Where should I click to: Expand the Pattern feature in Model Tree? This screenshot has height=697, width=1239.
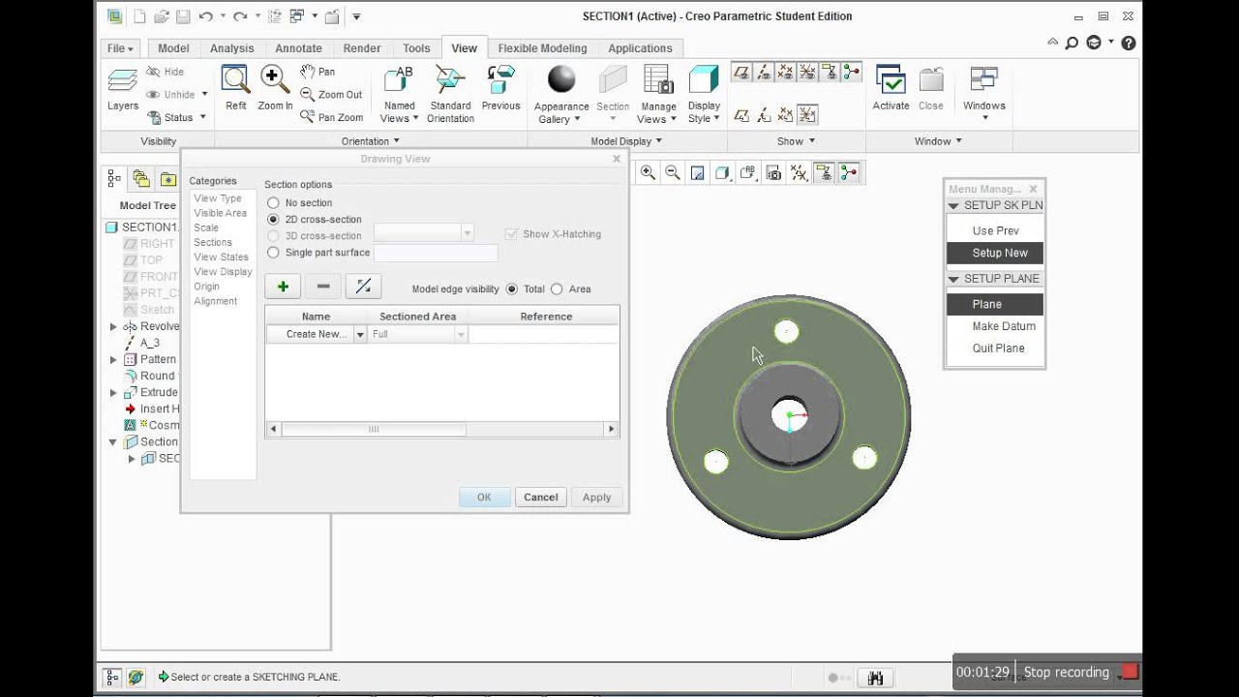tap(113, 360)
